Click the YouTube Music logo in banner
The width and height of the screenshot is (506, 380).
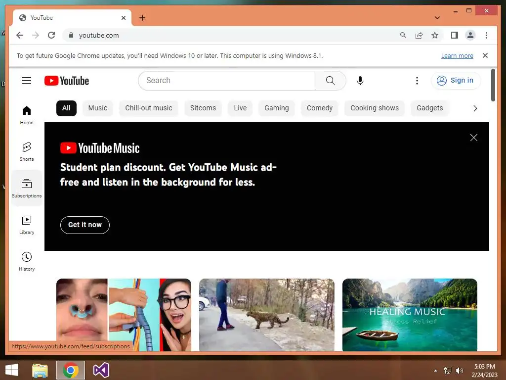click(x=100, y=148)
